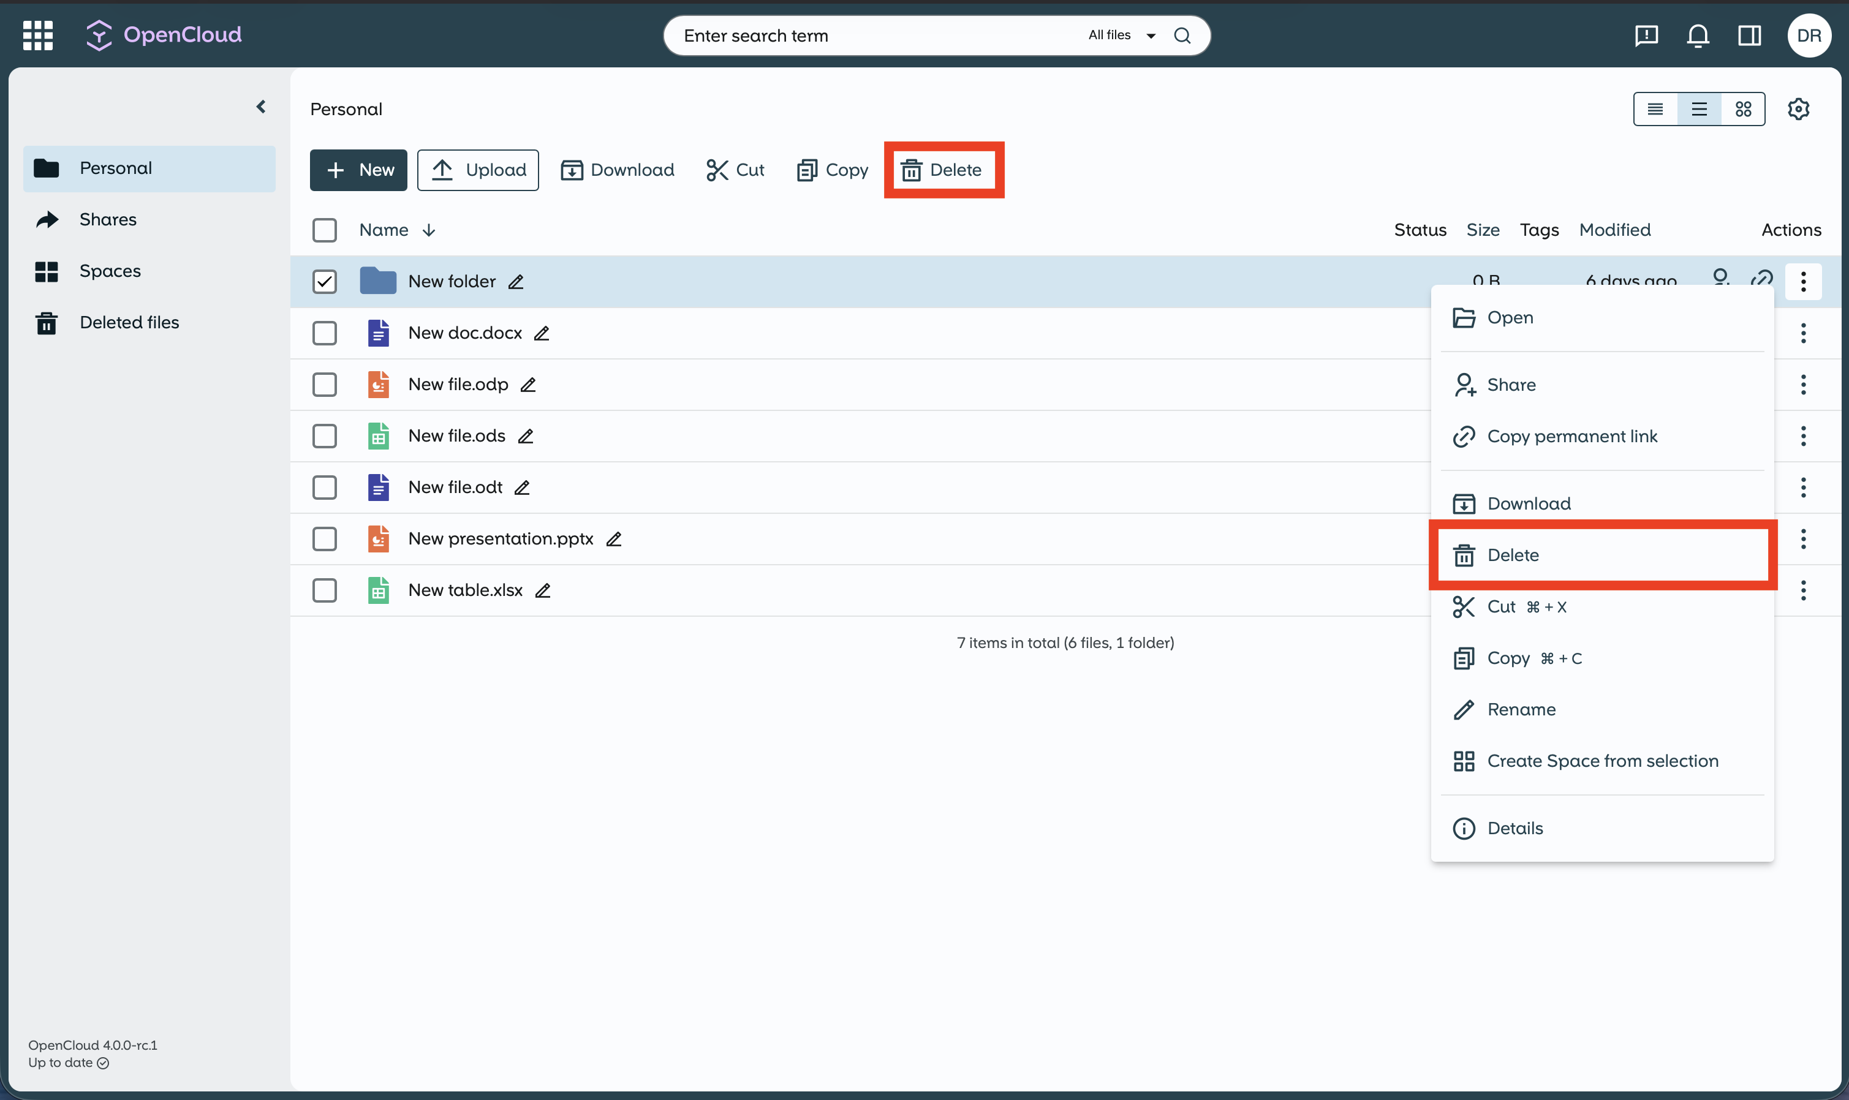Toggle the select-all checkbox in header
The image size is (1849, 1100).
(324, 230)
